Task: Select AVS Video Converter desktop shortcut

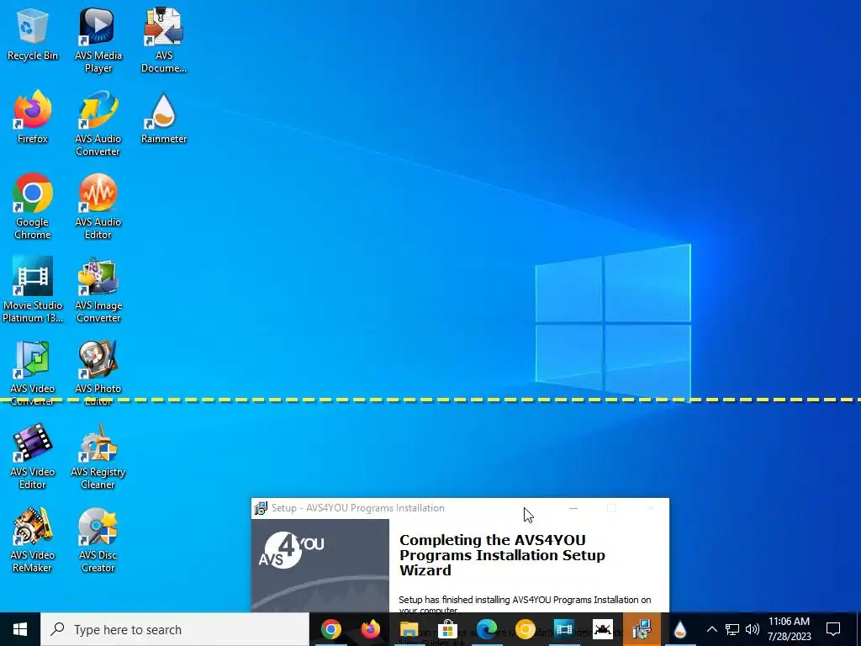Action: point(33,373)
